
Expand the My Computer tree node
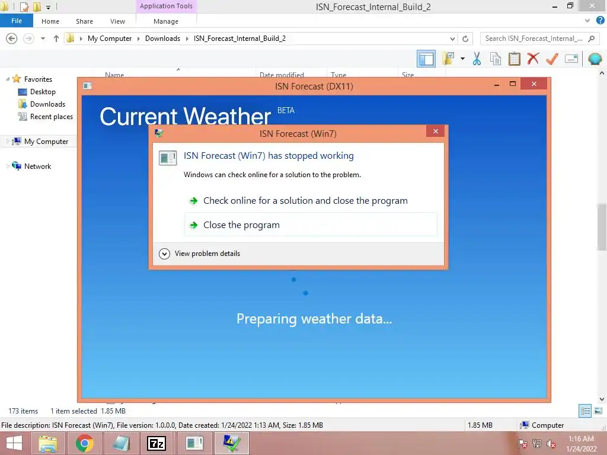[x=8, y=141]
